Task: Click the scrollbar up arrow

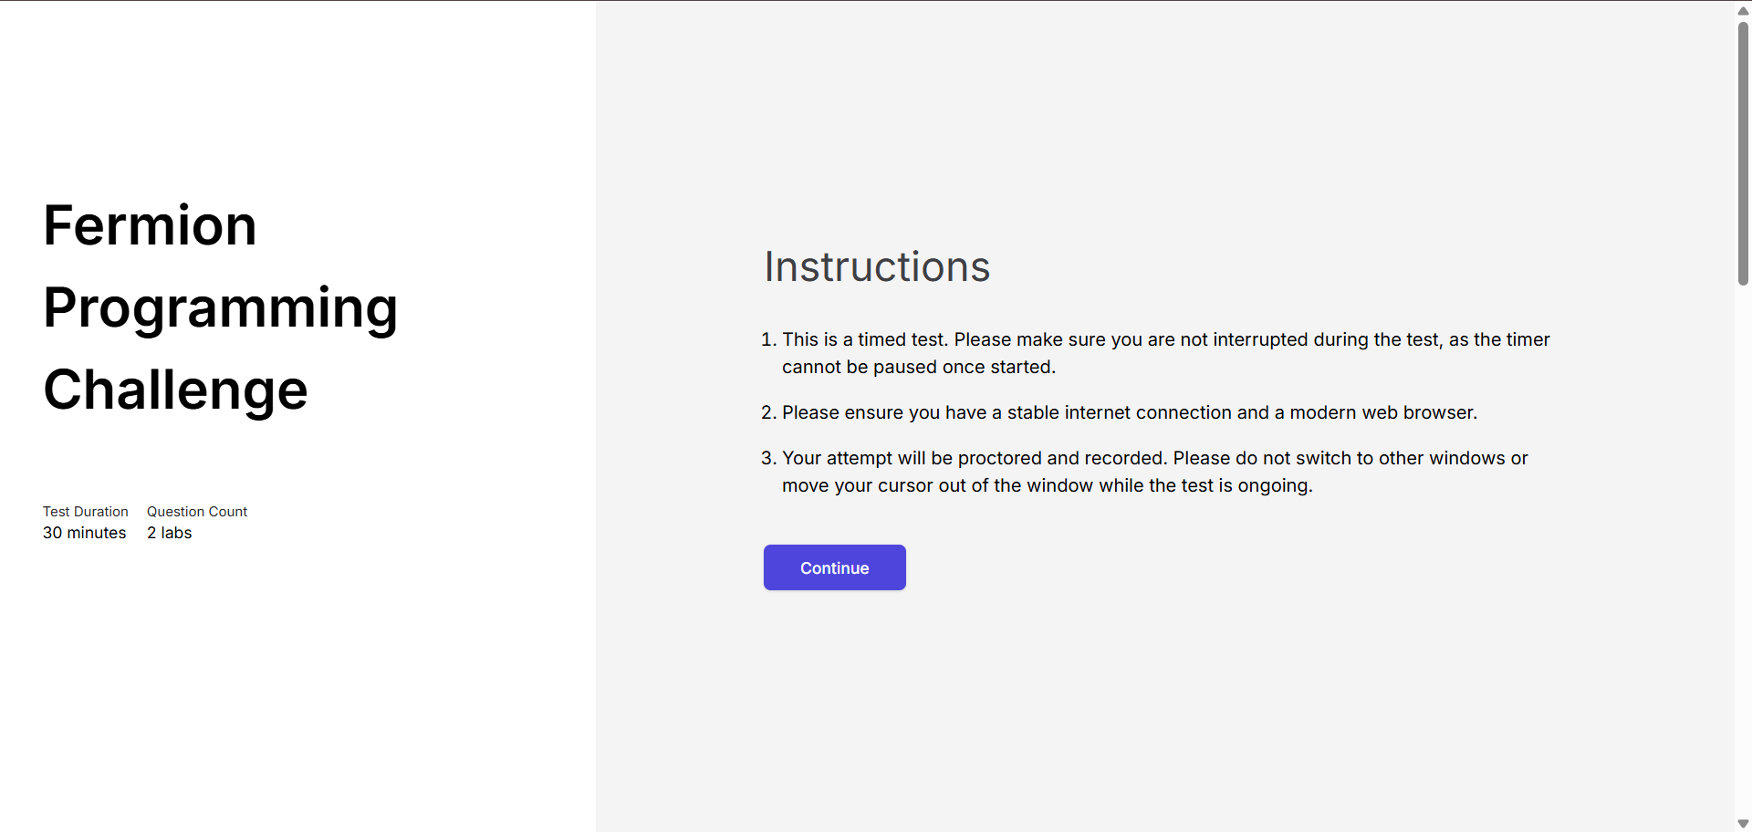Action: pos(1743,10)
